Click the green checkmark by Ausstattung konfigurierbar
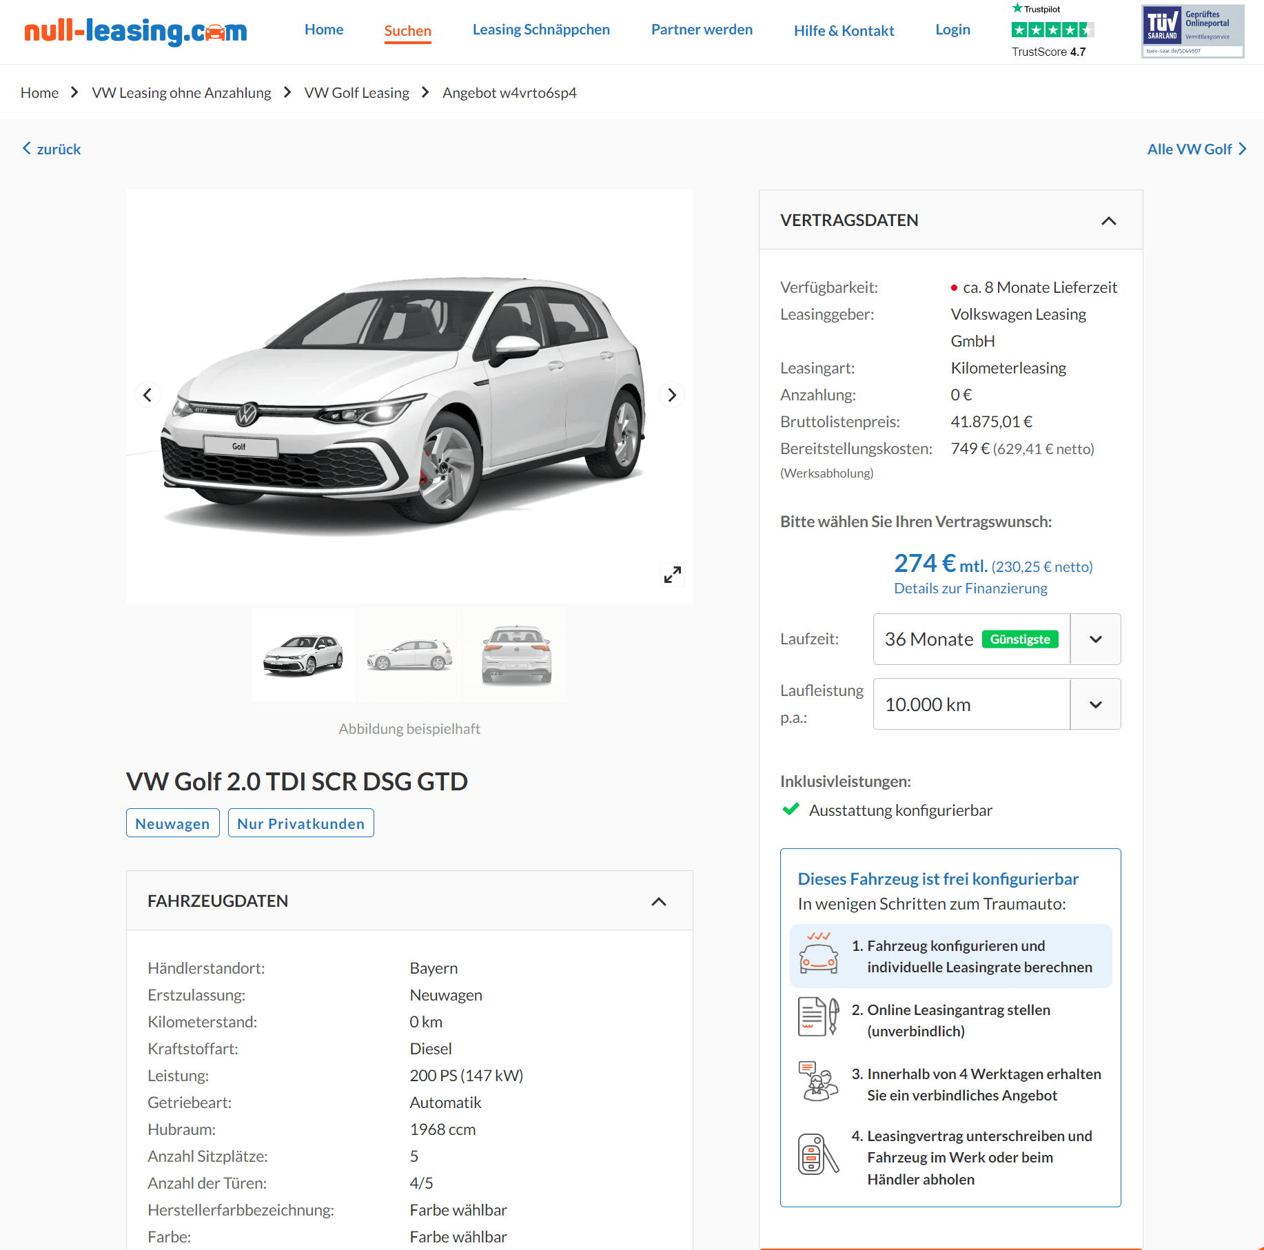 click(x=791, y=809)
